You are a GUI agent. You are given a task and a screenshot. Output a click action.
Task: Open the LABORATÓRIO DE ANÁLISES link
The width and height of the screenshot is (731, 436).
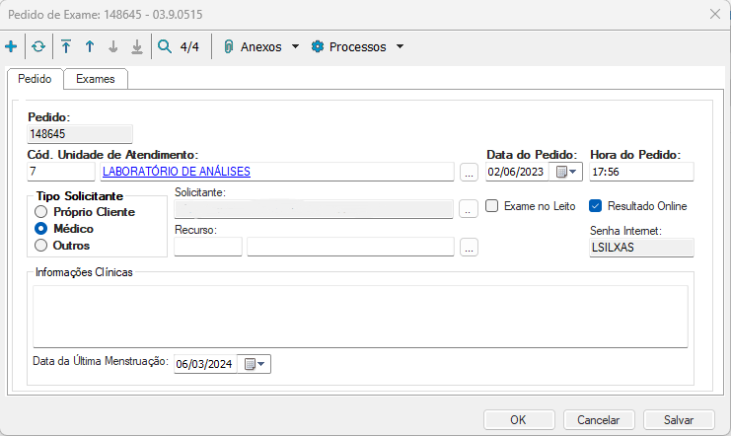[177, 172]
